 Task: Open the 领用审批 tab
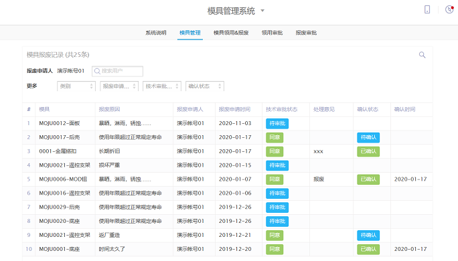[272, 33]
